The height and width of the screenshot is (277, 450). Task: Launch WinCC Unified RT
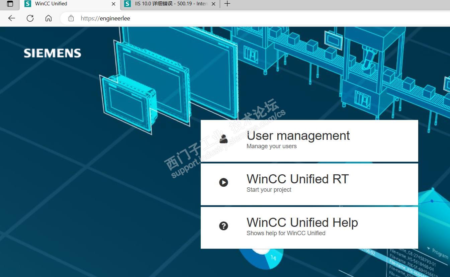coord(309,184)
